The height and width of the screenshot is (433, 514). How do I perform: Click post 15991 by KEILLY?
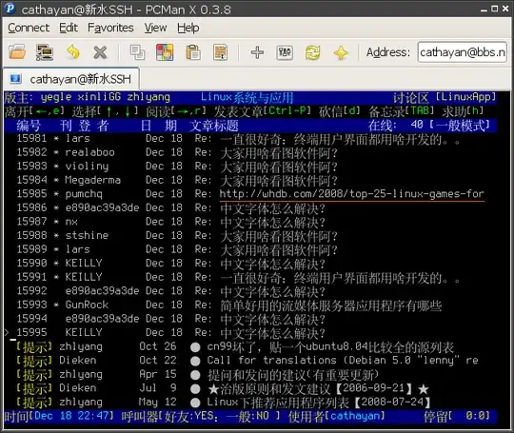point(250,277)
